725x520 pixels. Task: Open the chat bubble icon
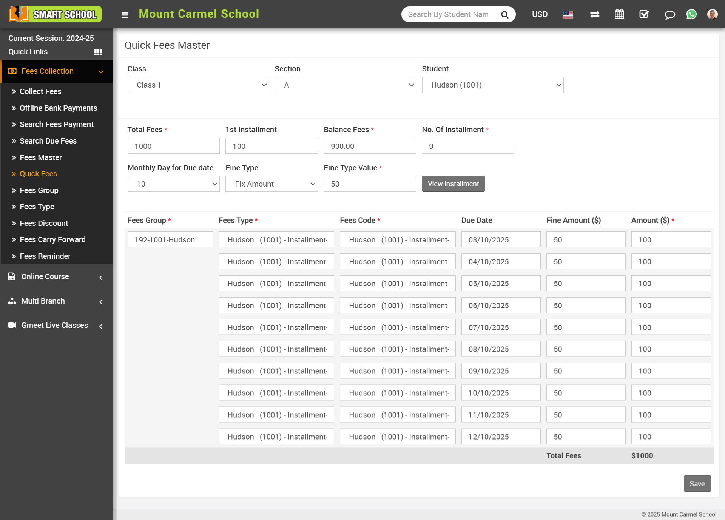coord(669,15)
